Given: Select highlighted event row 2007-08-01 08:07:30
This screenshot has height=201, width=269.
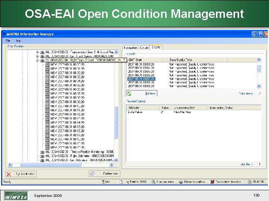Looking at the screenshot, I should coord(141,79).
